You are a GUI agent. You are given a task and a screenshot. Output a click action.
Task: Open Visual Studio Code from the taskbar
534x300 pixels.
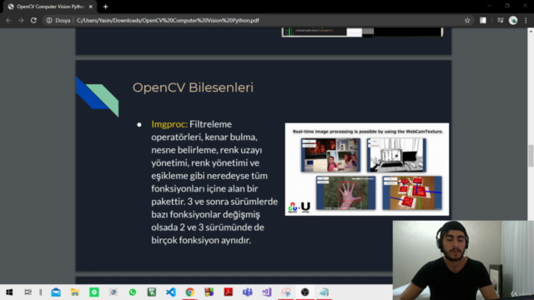click(x=170, y=292)
